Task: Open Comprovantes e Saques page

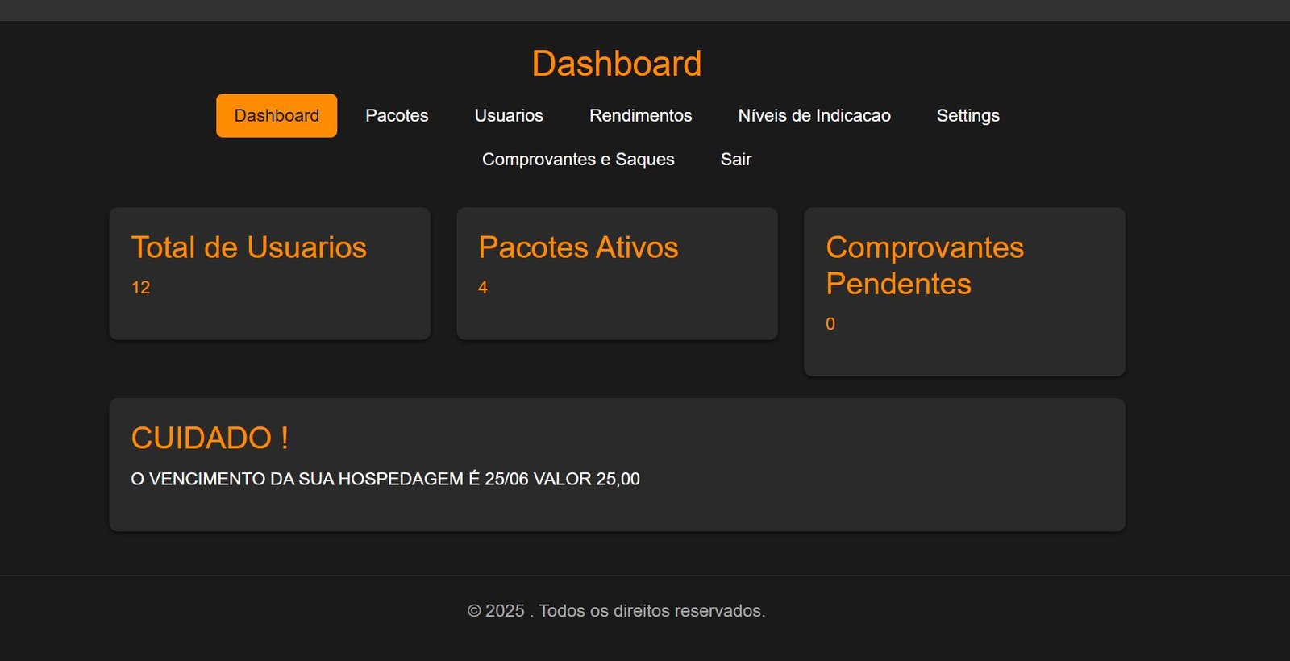Action: tap(578, 160)
